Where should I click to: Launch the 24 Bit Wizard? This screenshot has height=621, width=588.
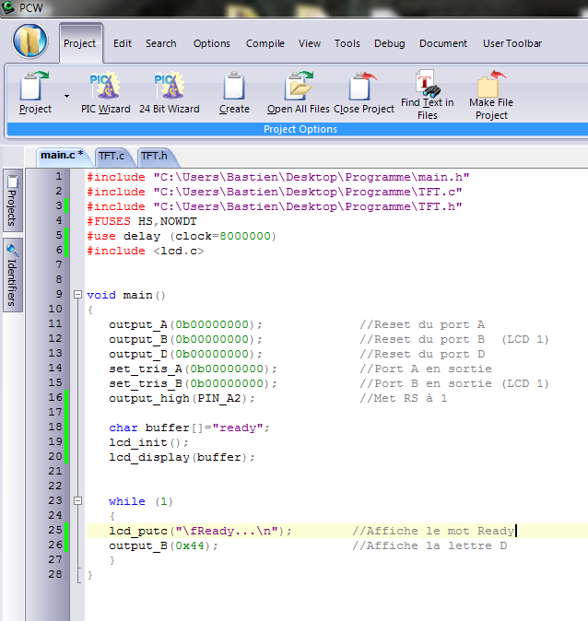pyautogui.click(x=170, y=92)
